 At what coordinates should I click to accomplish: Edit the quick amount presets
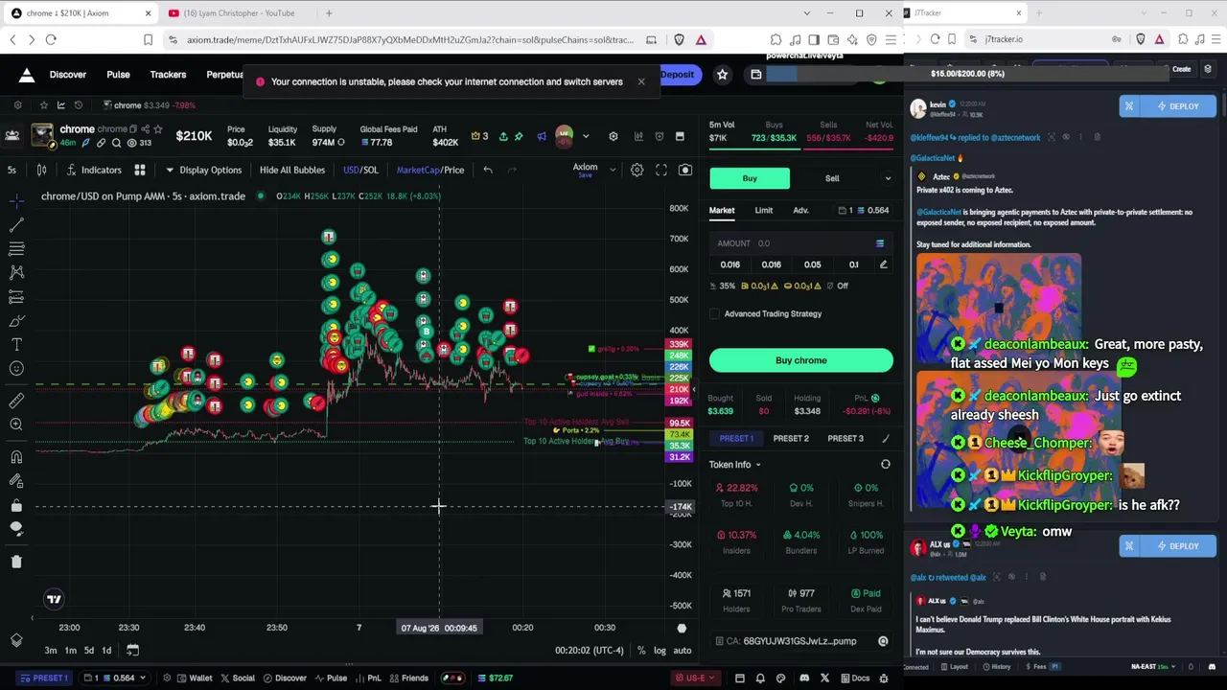point(883,264)
